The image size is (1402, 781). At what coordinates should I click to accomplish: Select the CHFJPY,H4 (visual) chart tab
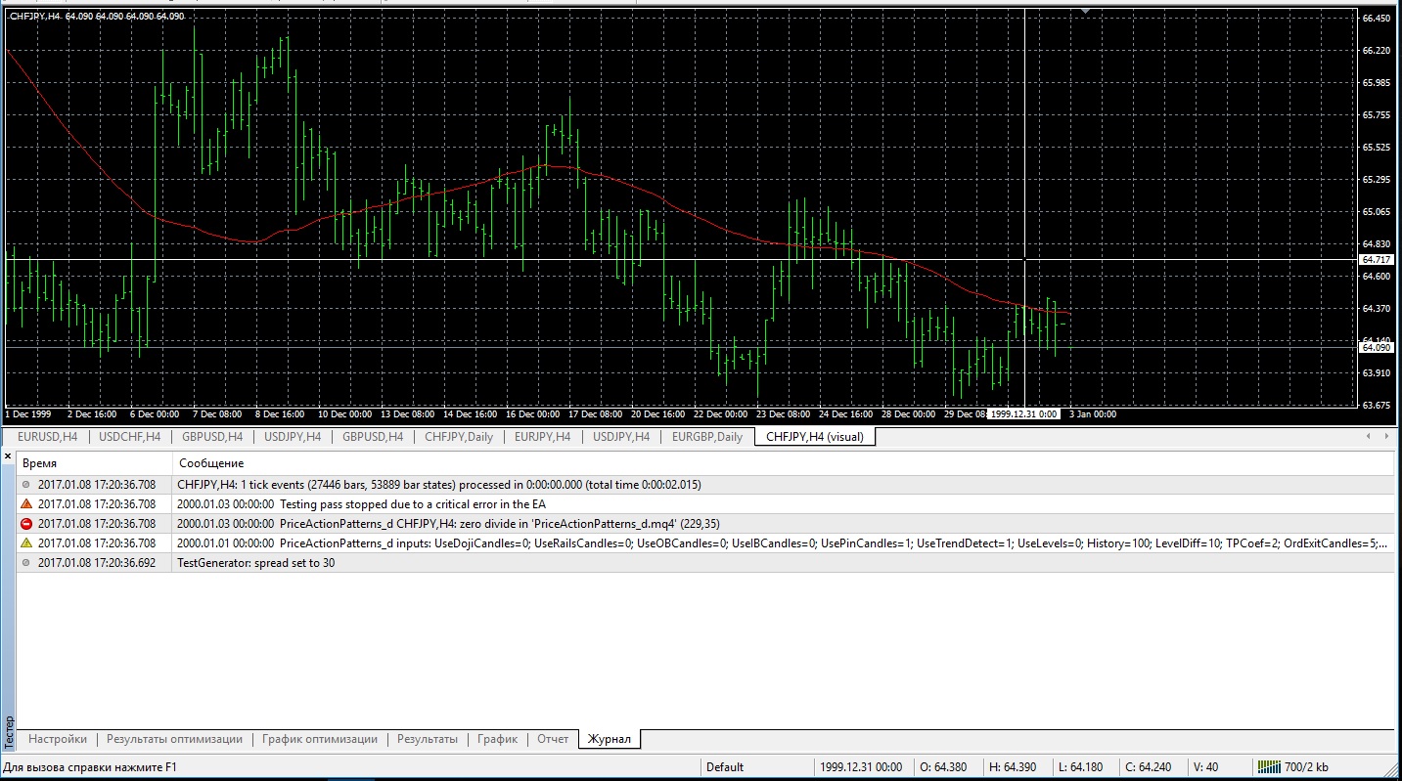point(815,437)
